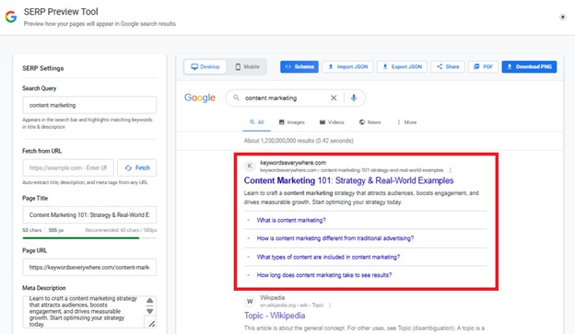Image resolution: width=575 pixels, height=334 pixels.
Task: Clear the preview search box with X
Action: (334, 98)
